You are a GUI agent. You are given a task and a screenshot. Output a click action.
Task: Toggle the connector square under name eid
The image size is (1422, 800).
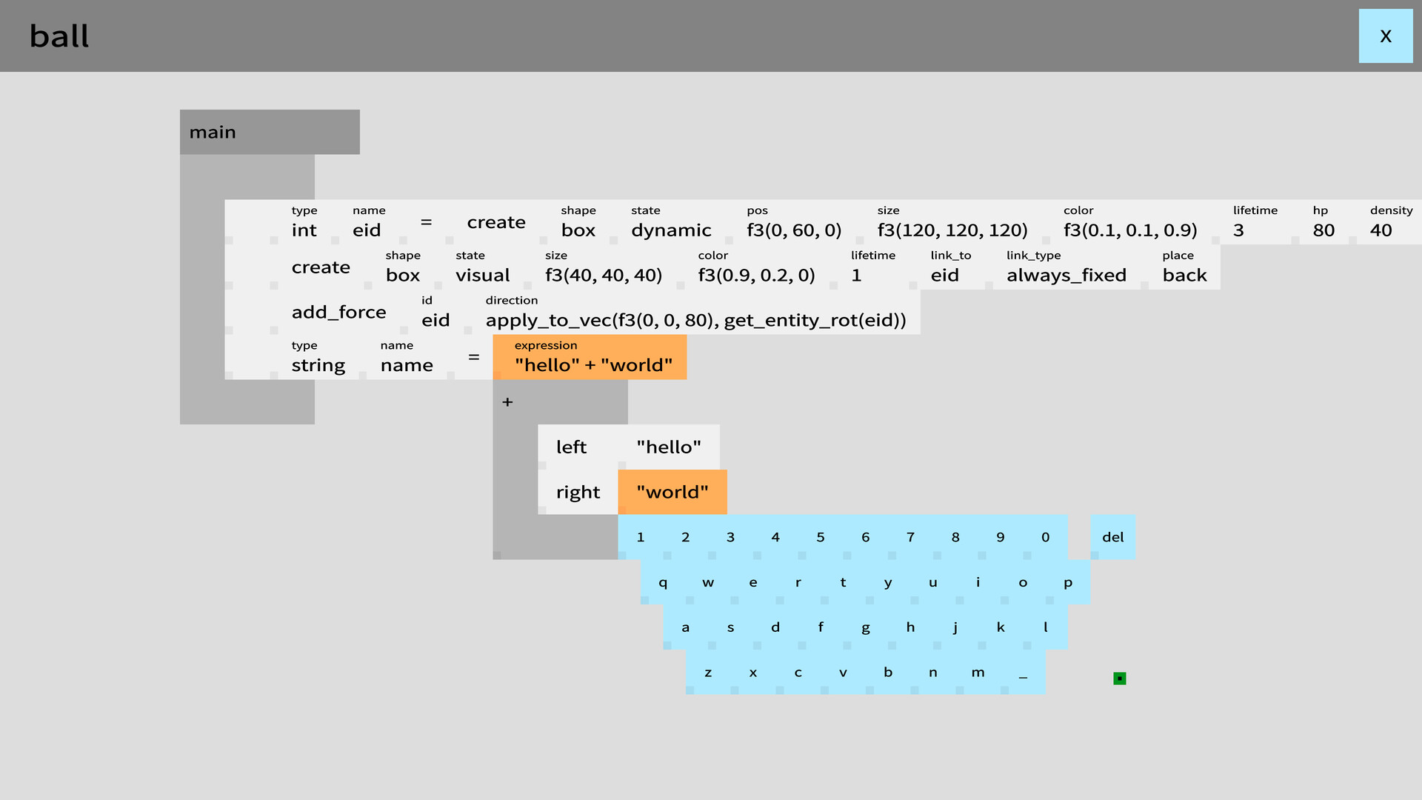[x=334, y=241]
